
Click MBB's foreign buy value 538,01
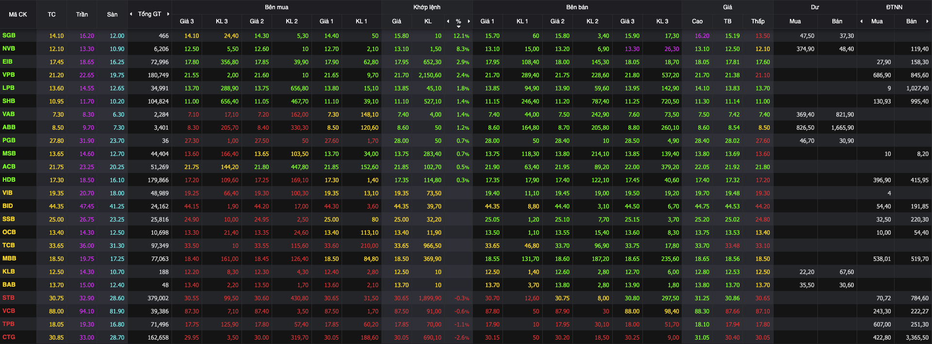(882, 259)
